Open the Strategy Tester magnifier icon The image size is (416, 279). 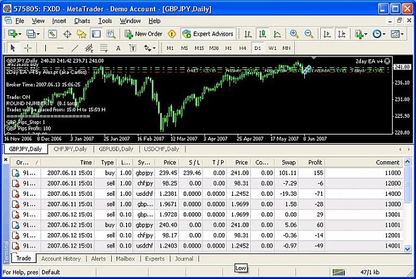click(x=111, y=34)
